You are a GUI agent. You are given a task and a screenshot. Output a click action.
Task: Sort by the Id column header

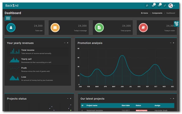pyautogui.click(x=82, y=105)
